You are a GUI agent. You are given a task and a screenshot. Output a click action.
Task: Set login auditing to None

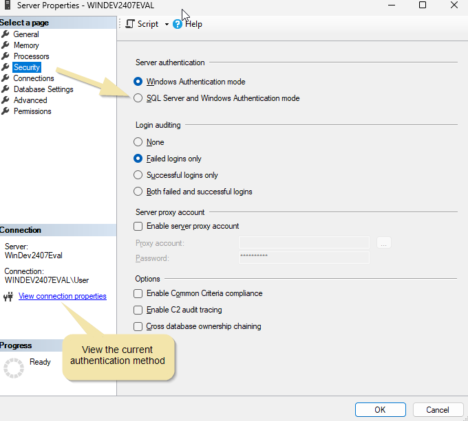(138, 142)
